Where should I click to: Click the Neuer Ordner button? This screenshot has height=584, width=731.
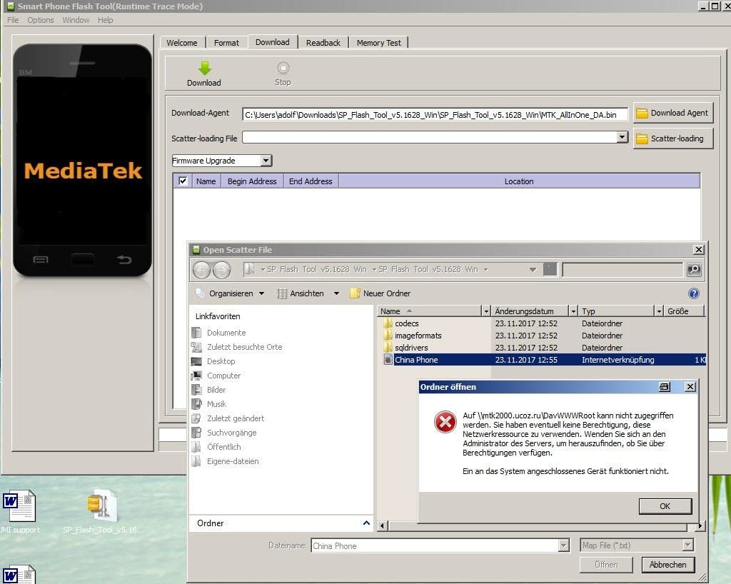pyautogui.click(x=380, y=293)
